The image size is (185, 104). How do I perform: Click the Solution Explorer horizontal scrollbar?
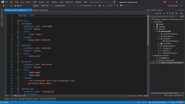165,93
